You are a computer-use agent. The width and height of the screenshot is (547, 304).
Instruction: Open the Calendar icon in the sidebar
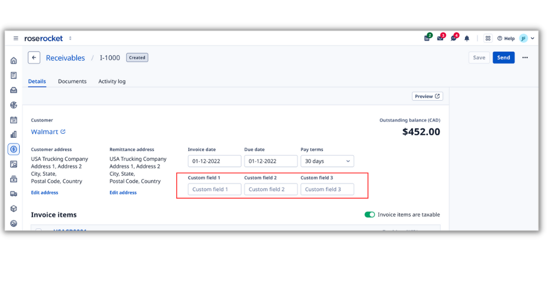14,120
